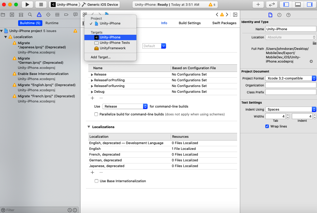Click the folder icon to choose location
This screenshot has width=317, height=213.
point(314,43)
